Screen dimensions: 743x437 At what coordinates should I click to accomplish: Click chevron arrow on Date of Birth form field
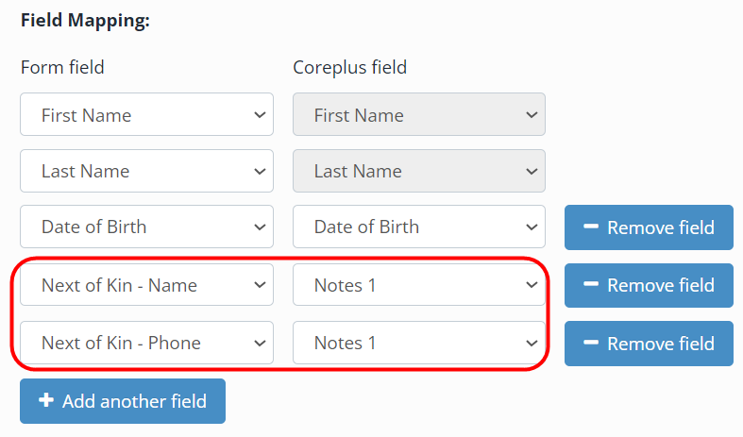tap(260, 227)
